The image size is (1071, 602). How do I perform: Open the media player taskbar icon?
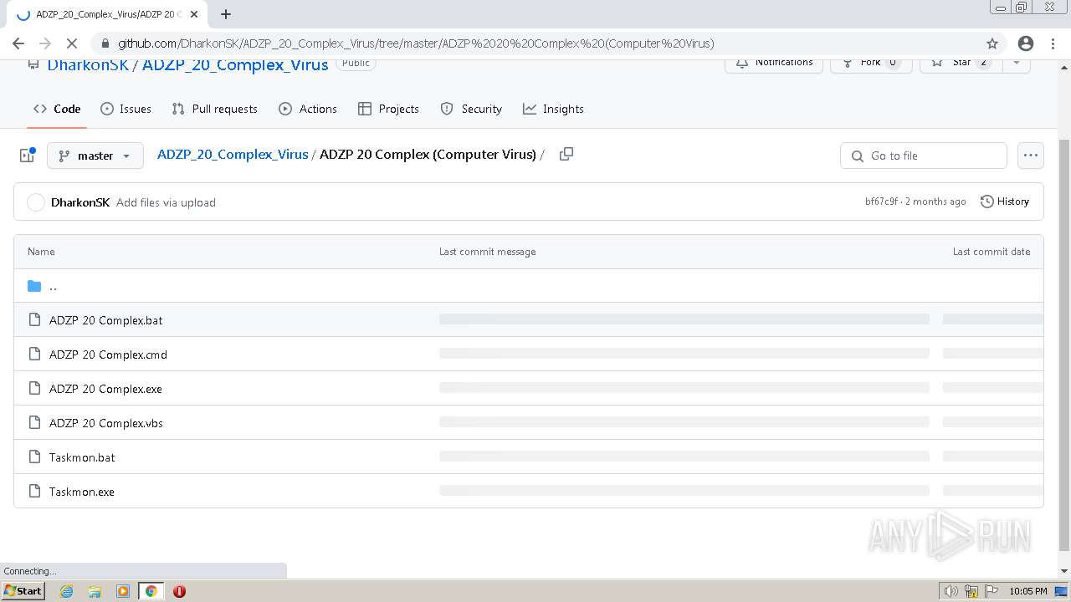[123, 591]
